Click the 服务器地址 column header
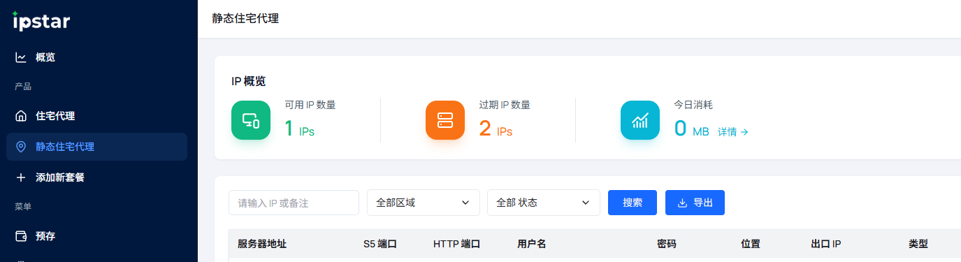Viewport: 961px width, 262px height. tap(262, 244)
